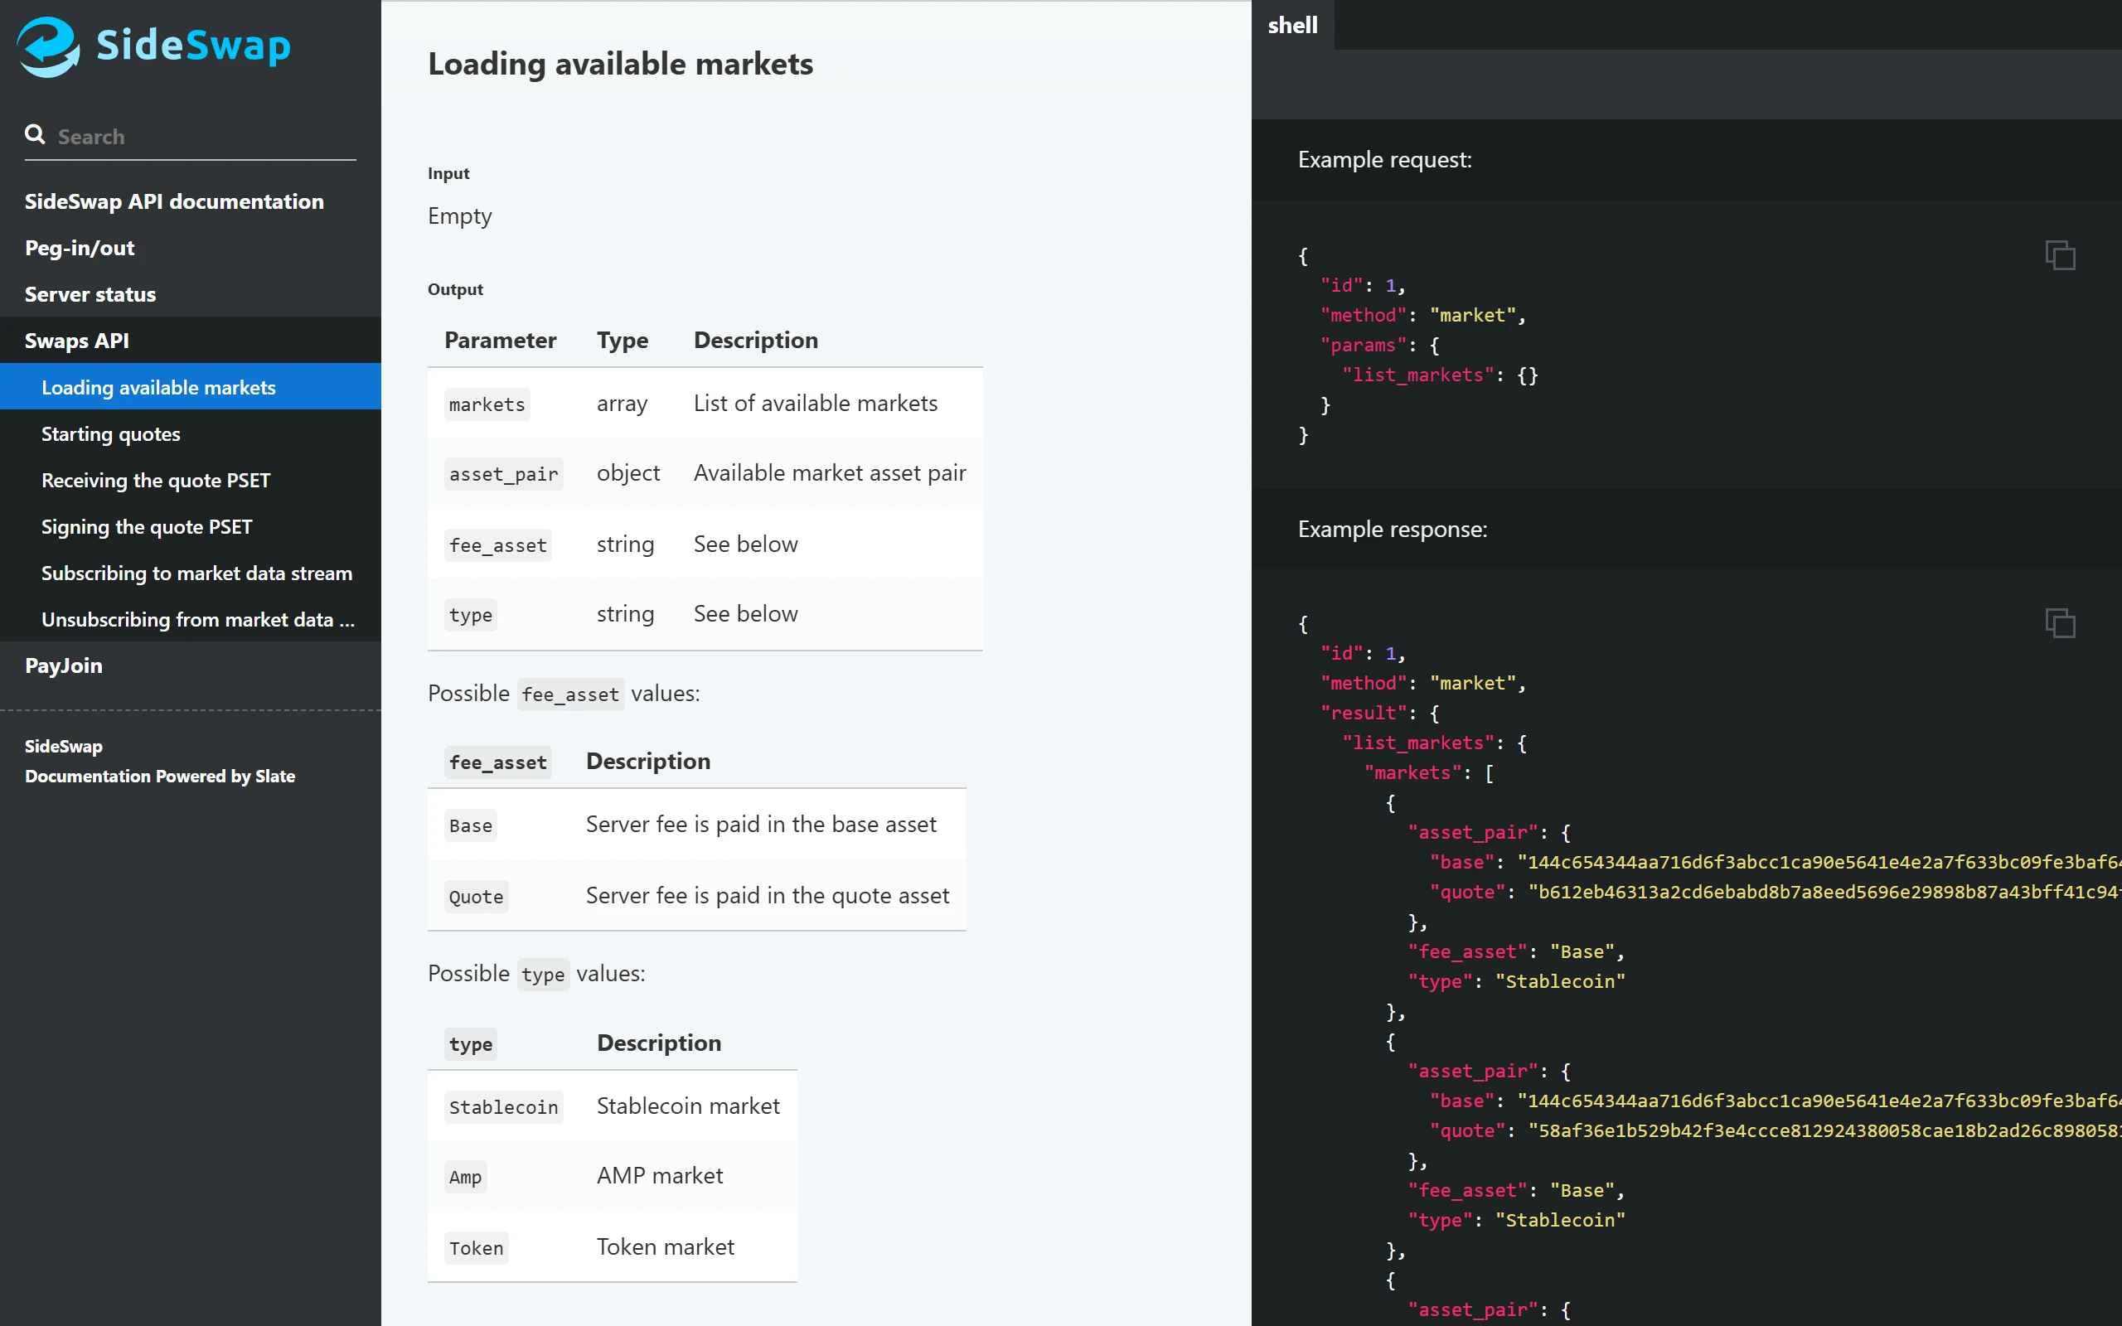Click the type parameter in Output table

[470, 615]
